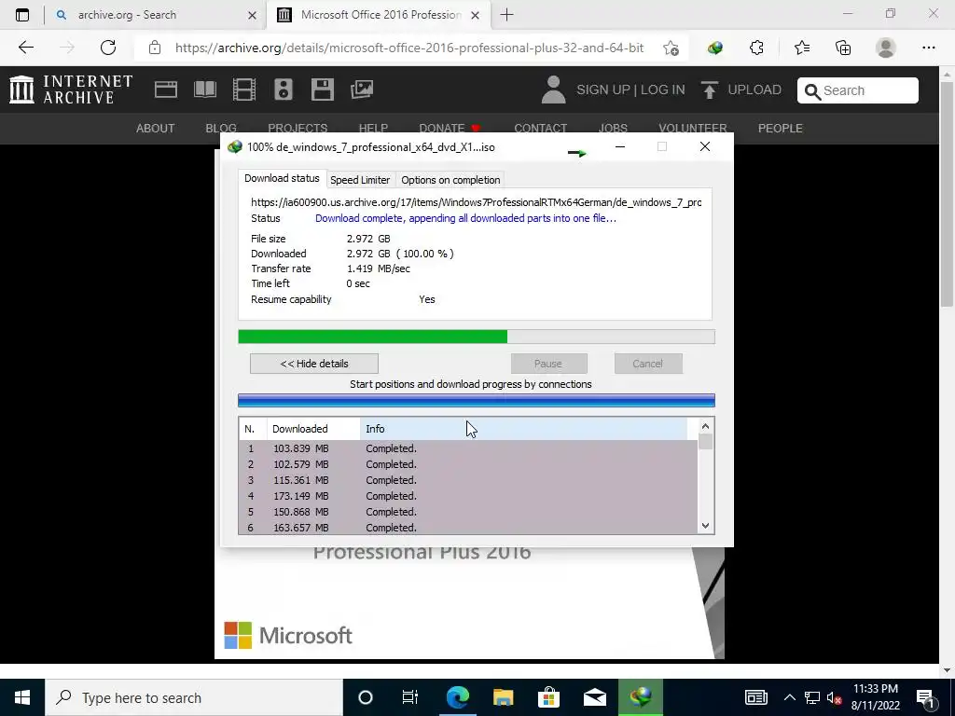955x716 pixels.
Task: Click the Cancel button in IDM
Action: (648, 364)
